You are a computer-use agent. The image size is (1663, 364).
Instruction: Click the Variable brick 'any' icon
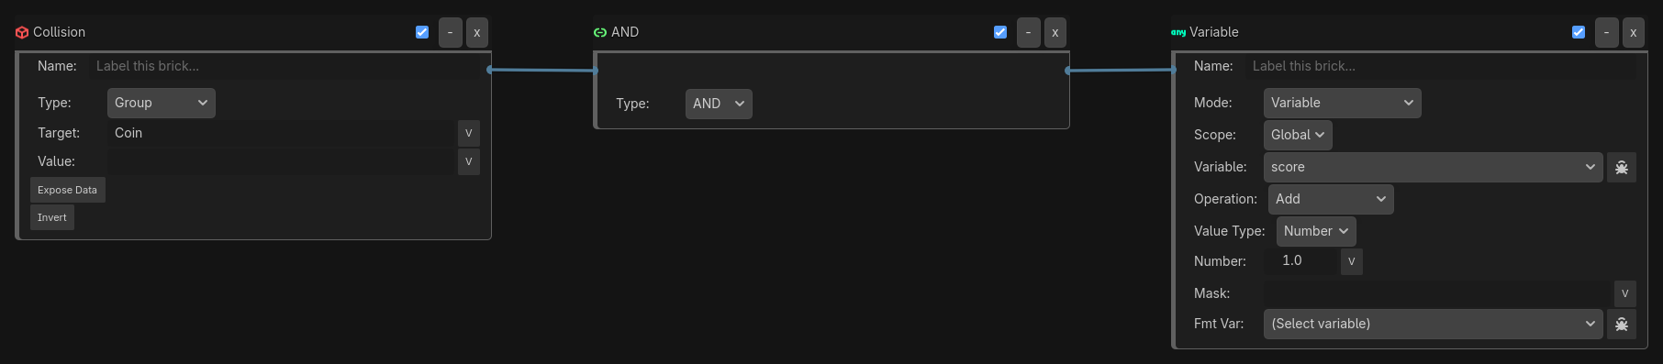tap(1178, 32)
